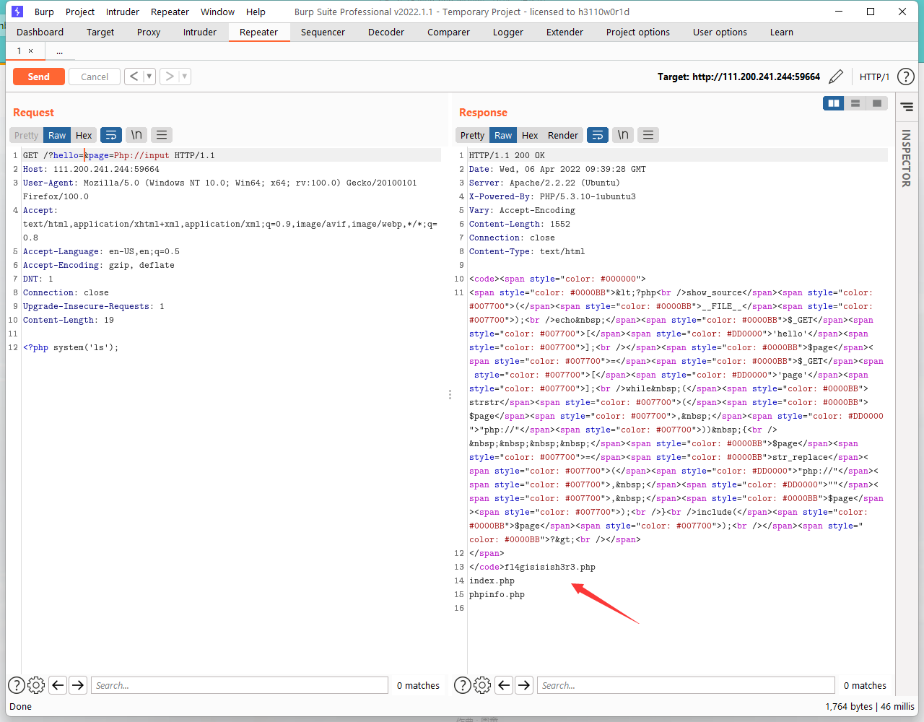Select response Raw view

[503, 135]
